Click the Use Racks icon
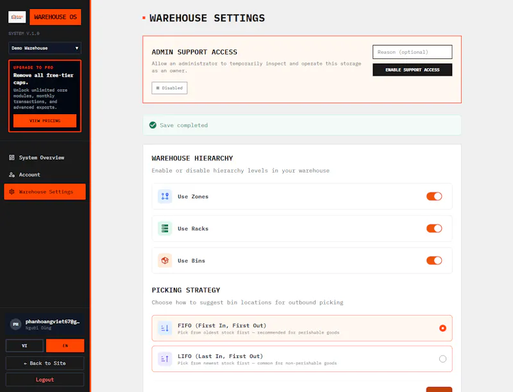513x392 pixels. tap(165, 228)
